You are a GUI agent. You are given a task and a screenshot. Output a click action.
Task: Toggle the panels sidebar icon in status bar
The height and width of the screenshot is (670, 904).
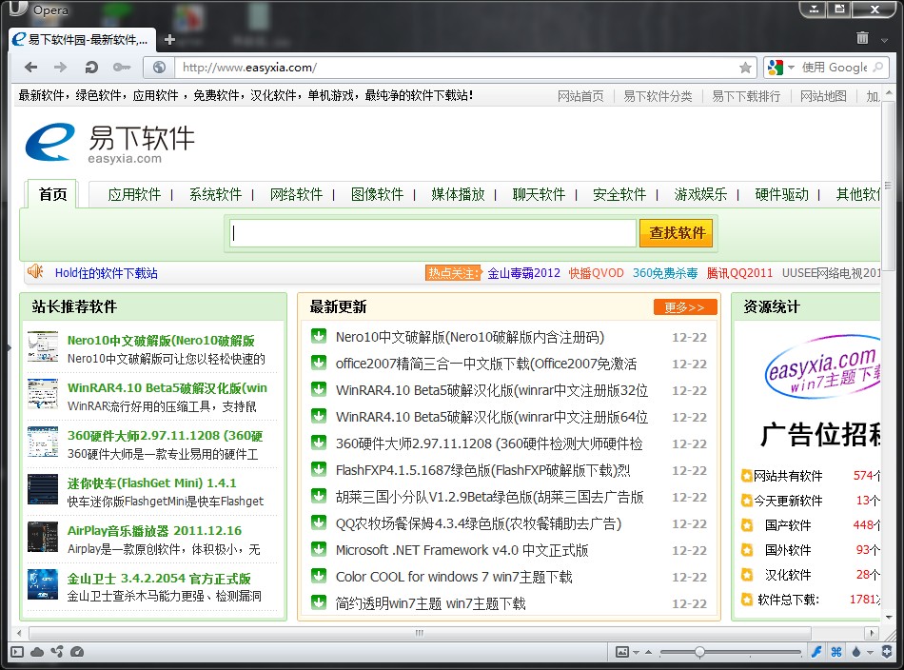16,652
